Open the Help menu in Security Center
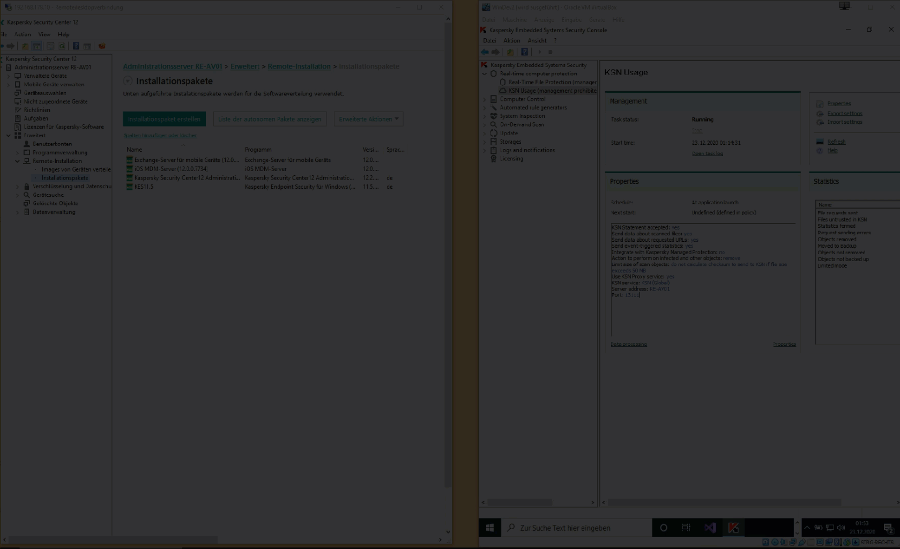The image size is (900, 549). click(64, 34)
